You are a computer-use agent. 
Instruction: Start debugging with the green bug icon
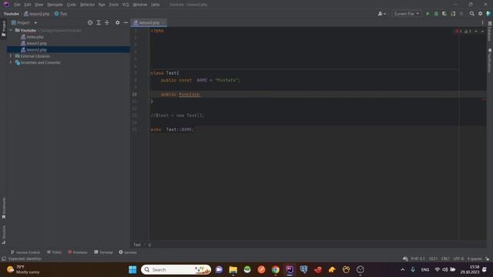[x=436, y=14]
